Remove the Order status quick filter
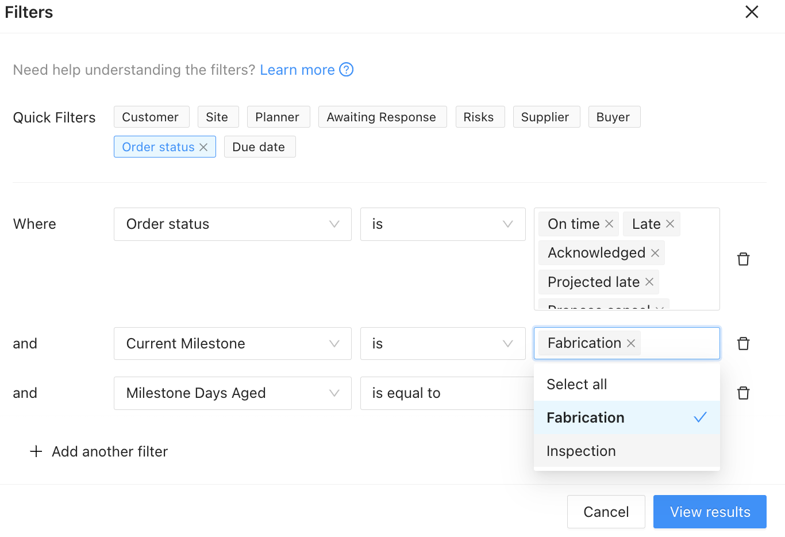 pos(203,147)
